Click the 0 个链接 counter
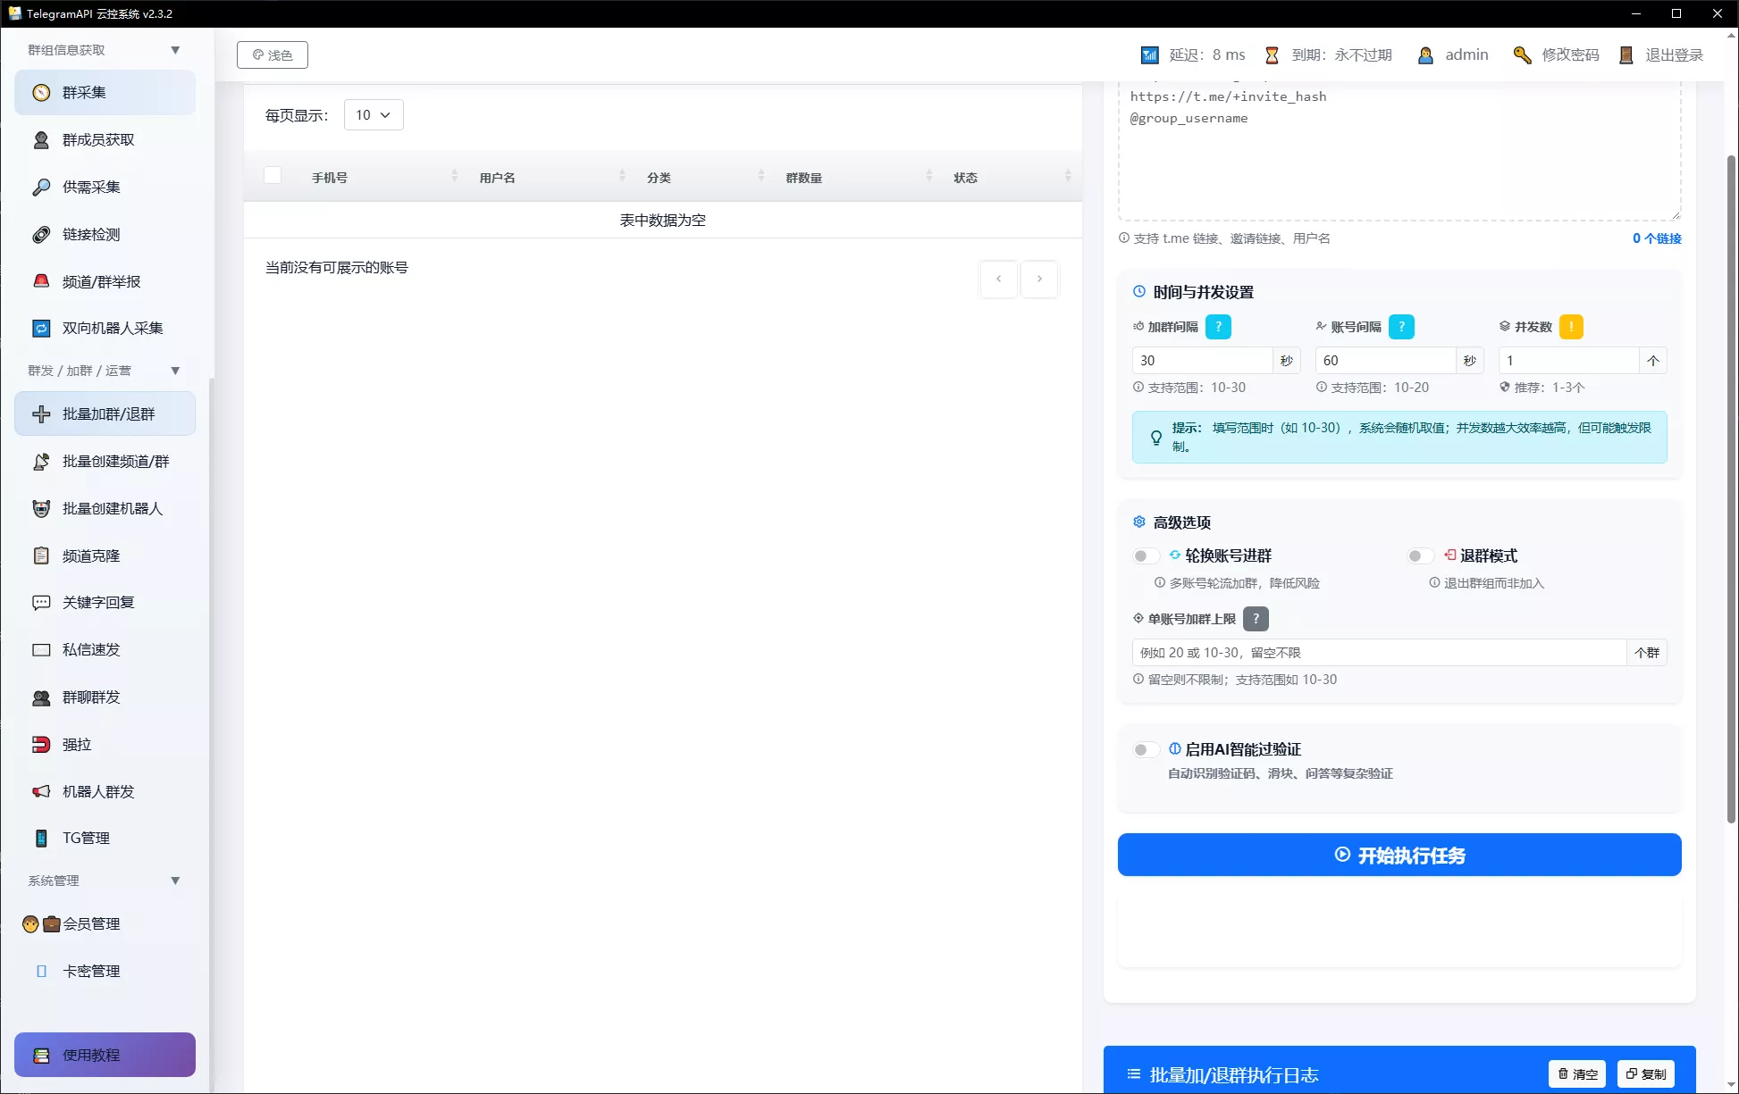The width and height of the screenshot is (1739, 1094). coord(1657,238)
